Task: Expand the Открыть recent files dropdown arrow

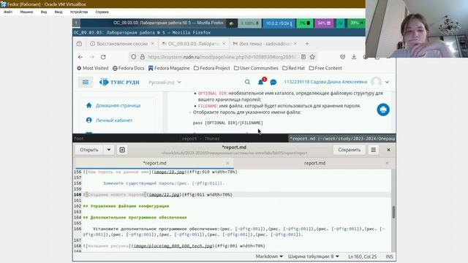Action: coord(109,150)
